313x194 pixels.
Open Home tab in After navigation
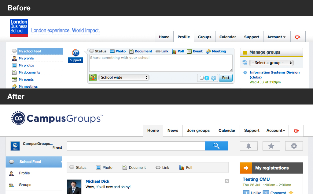point(153,130)
